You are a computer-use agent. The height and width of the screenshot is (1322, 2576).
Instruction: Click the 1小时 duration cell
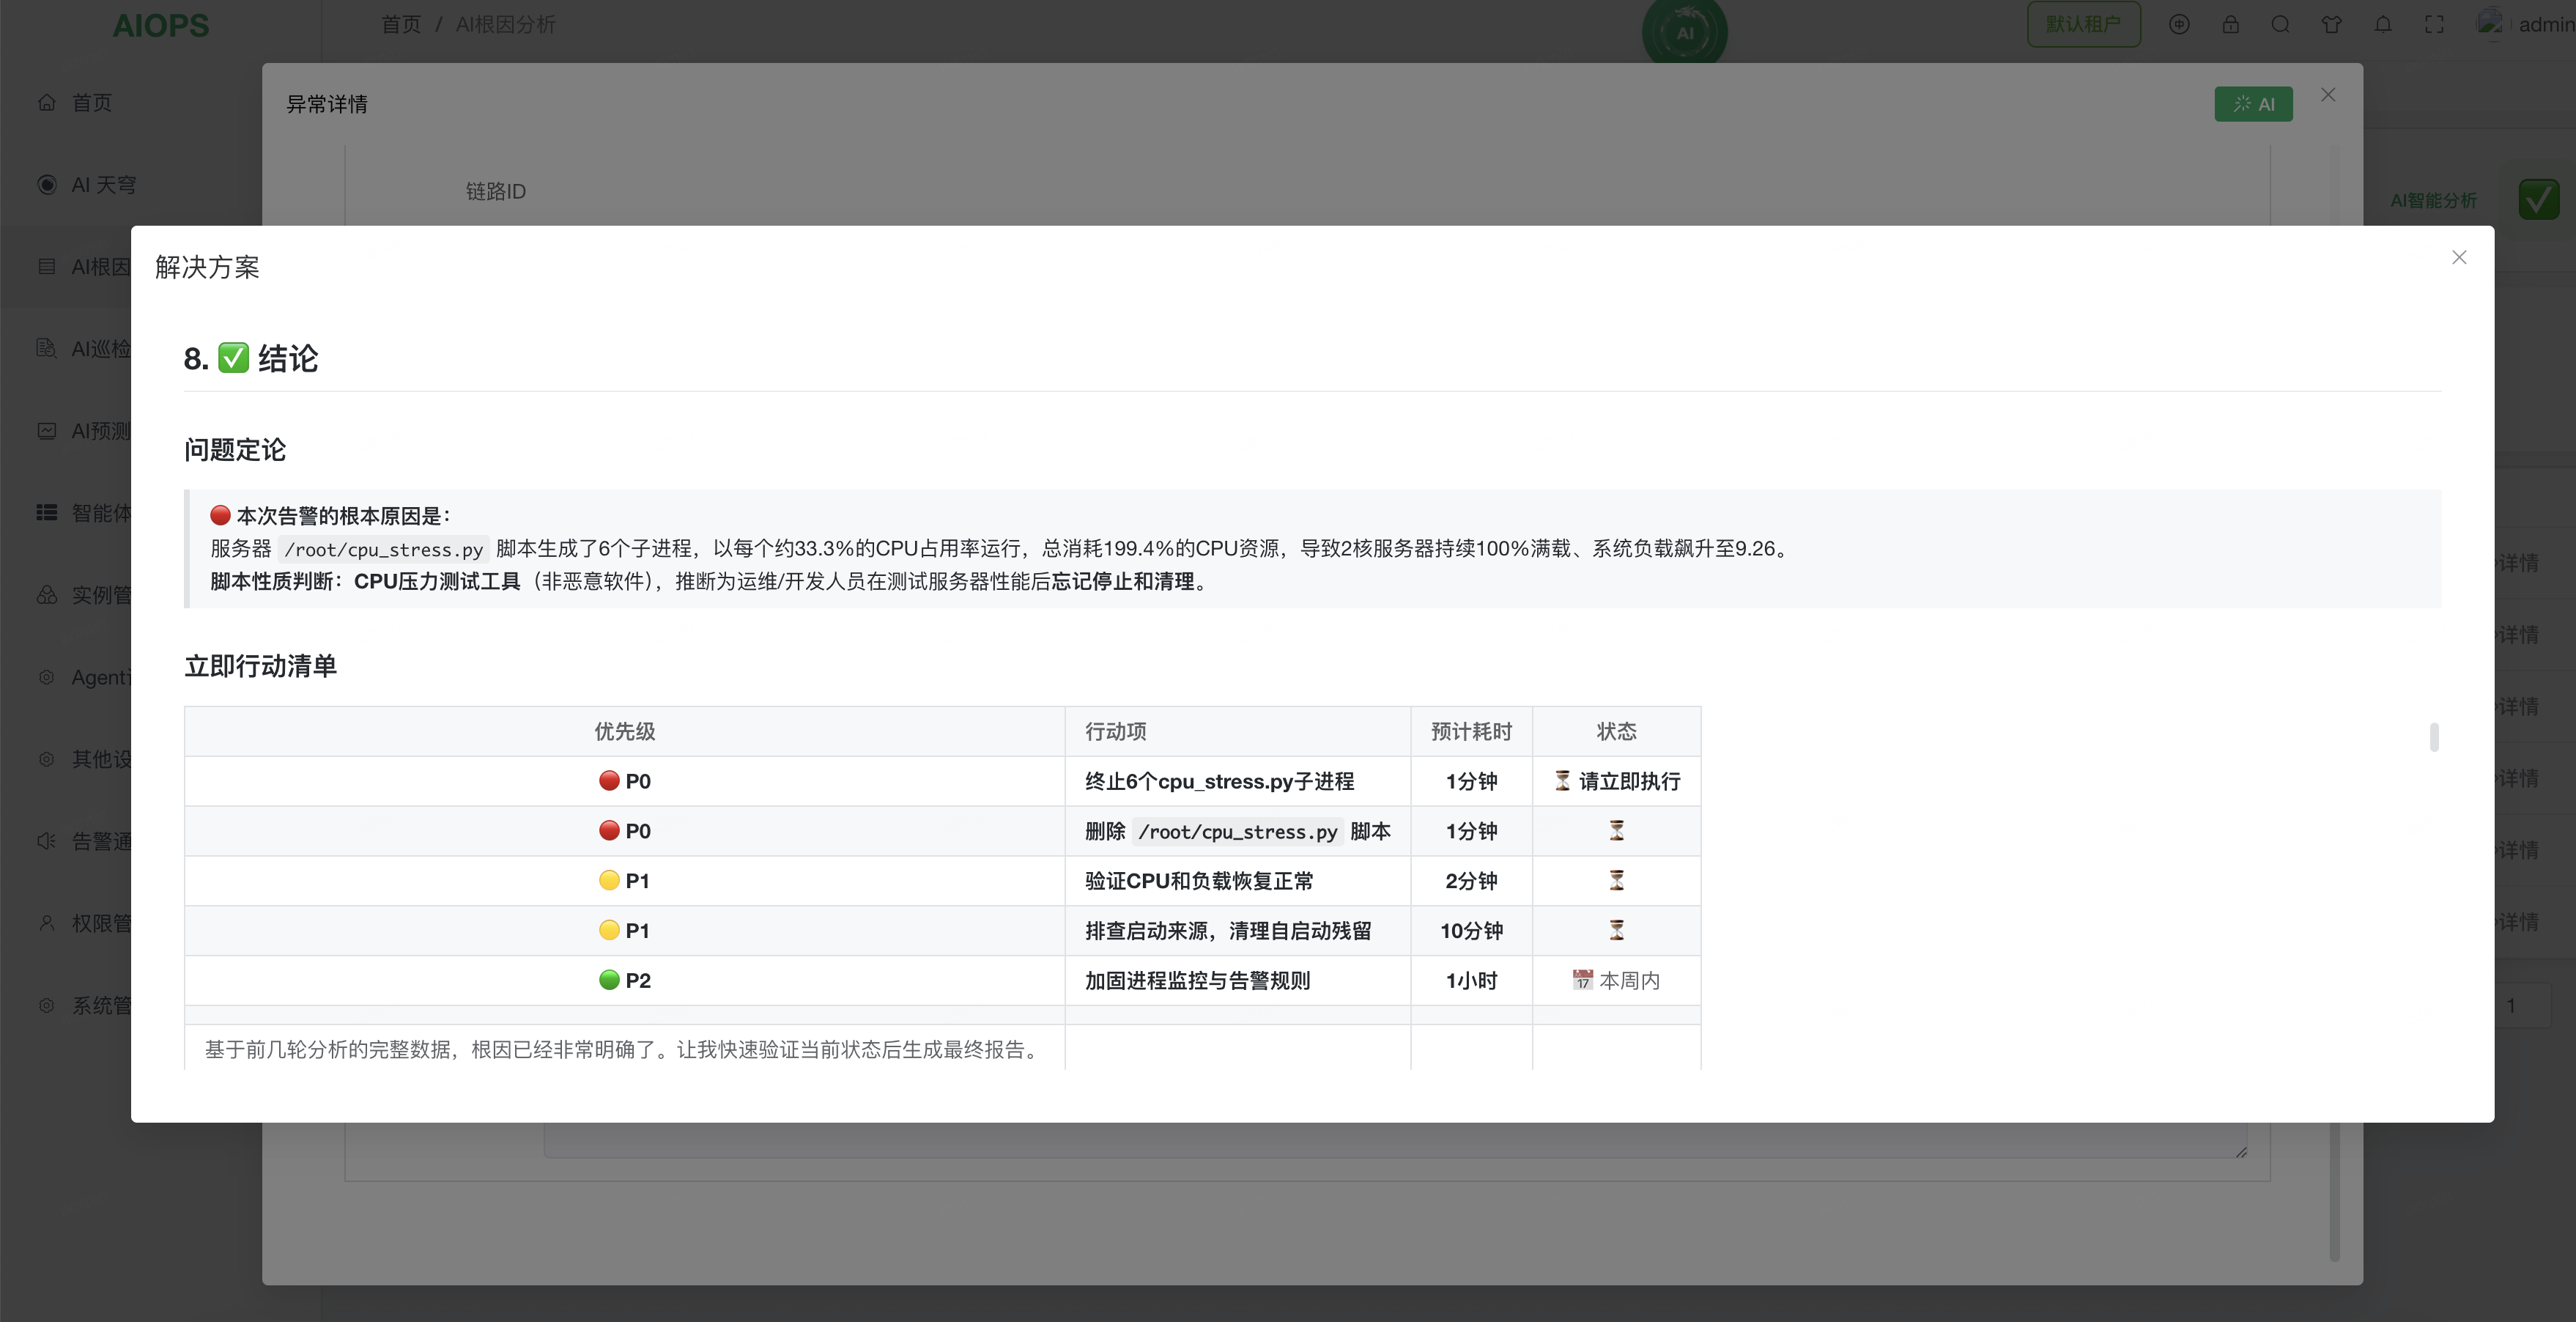(1471, 981)
